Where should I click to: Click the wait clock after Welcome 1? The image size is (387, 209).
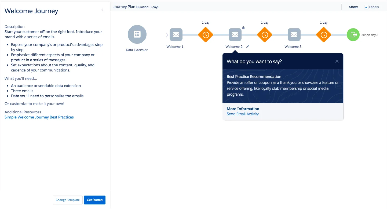coord(206,35)
